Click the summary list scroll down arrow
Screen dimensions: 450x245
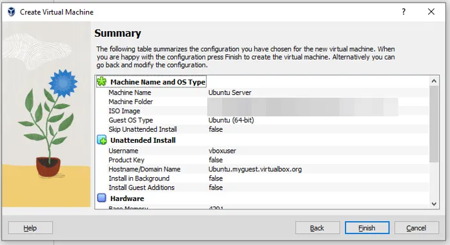tap(434, 204)
